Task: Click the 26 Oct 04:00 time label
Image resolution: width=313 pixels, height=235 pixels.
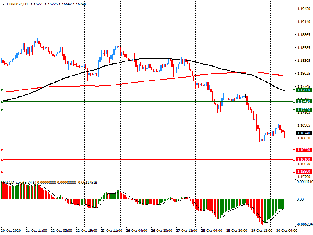Action: (137, 231)
